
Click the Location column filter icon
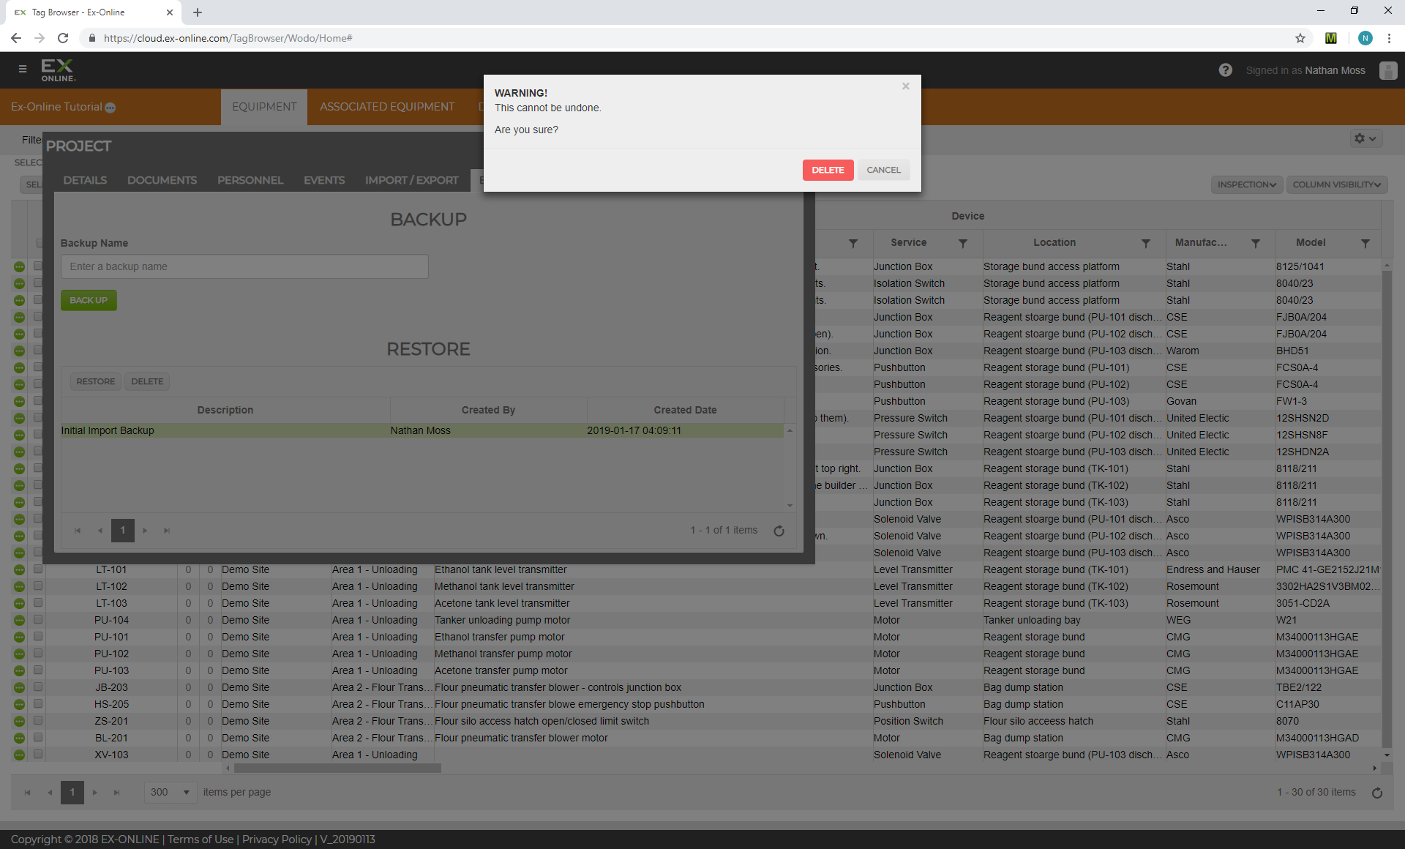pyautogui.click(x=1146, y=243)
